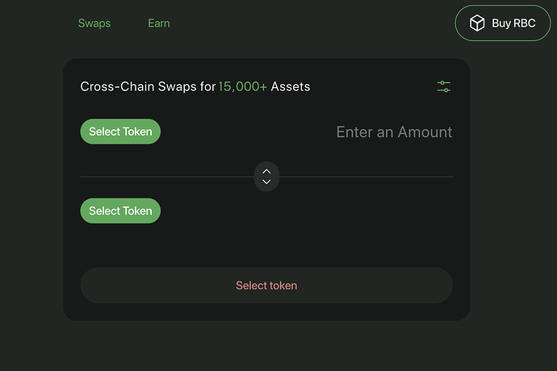Click the cube icon in Buy RBC
This screenshot has height=371, width=557.
pos(477,23)
